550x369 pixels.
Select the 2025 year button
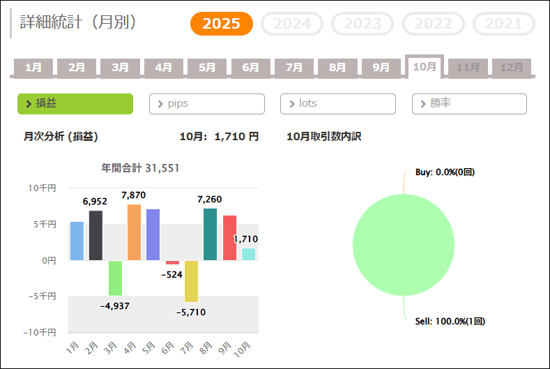pos(221,24)
